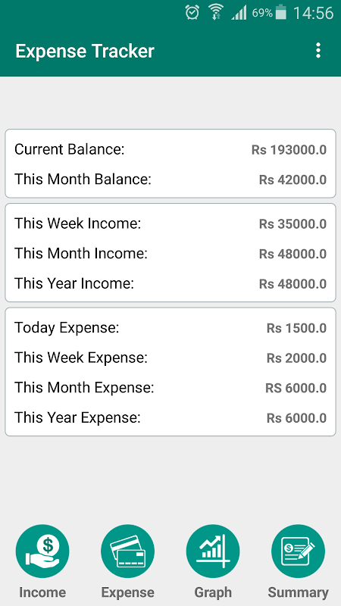Viewport: 341px width, 606px height.
Task: Tap the Summary notepad icon
Action: click(x=298, y=551)
